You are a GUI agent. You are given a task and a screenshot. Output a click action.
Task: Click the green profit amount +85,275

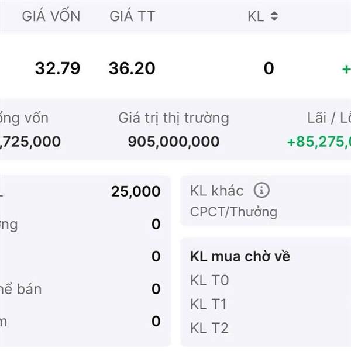point(319,142)
